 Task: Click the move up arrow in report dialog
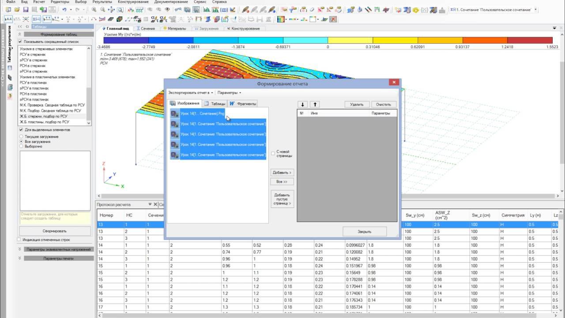pos(315,105)
